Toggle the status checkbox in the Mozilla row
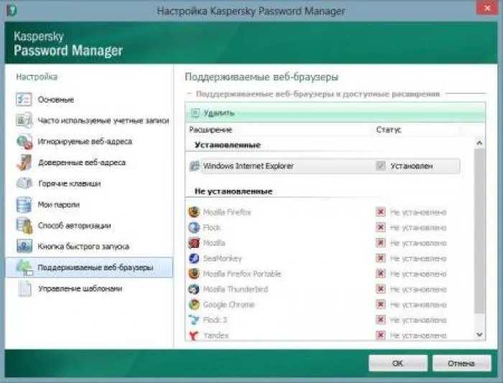The height and width of the screenshot is (383, 503). pyautogui.click(x=380, y=242)
